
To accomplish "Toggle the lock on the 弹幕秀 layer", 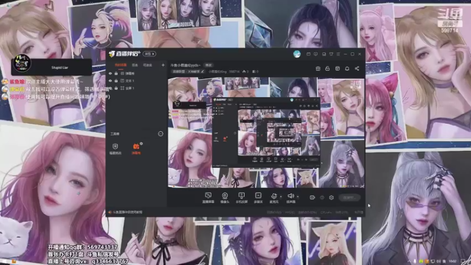I will pos(116,73).
